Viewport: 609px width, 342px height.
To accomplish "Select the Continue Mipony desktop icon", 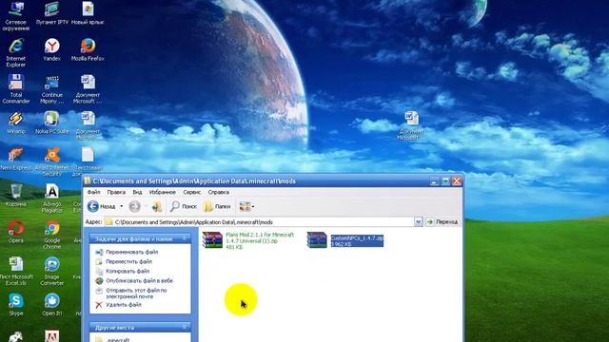I will coord(51,89).
